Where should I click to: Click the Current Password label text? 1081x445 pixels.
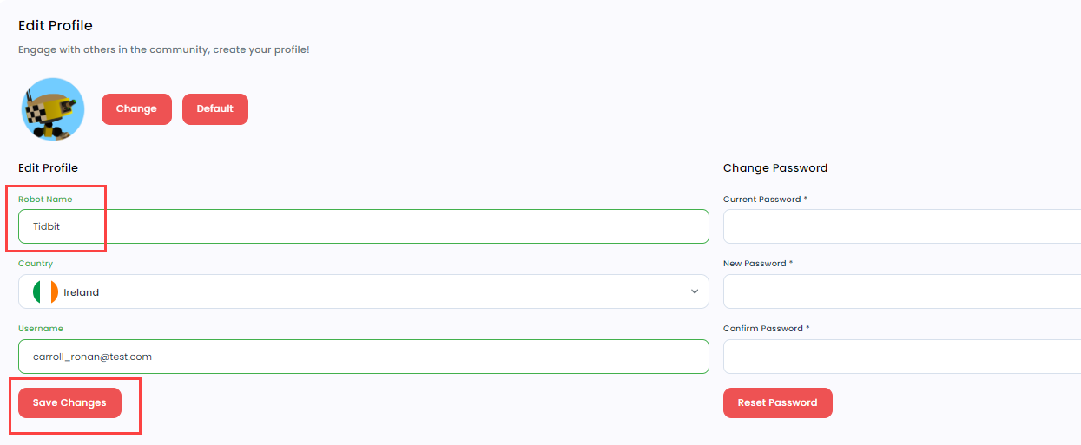click(765, 200)
